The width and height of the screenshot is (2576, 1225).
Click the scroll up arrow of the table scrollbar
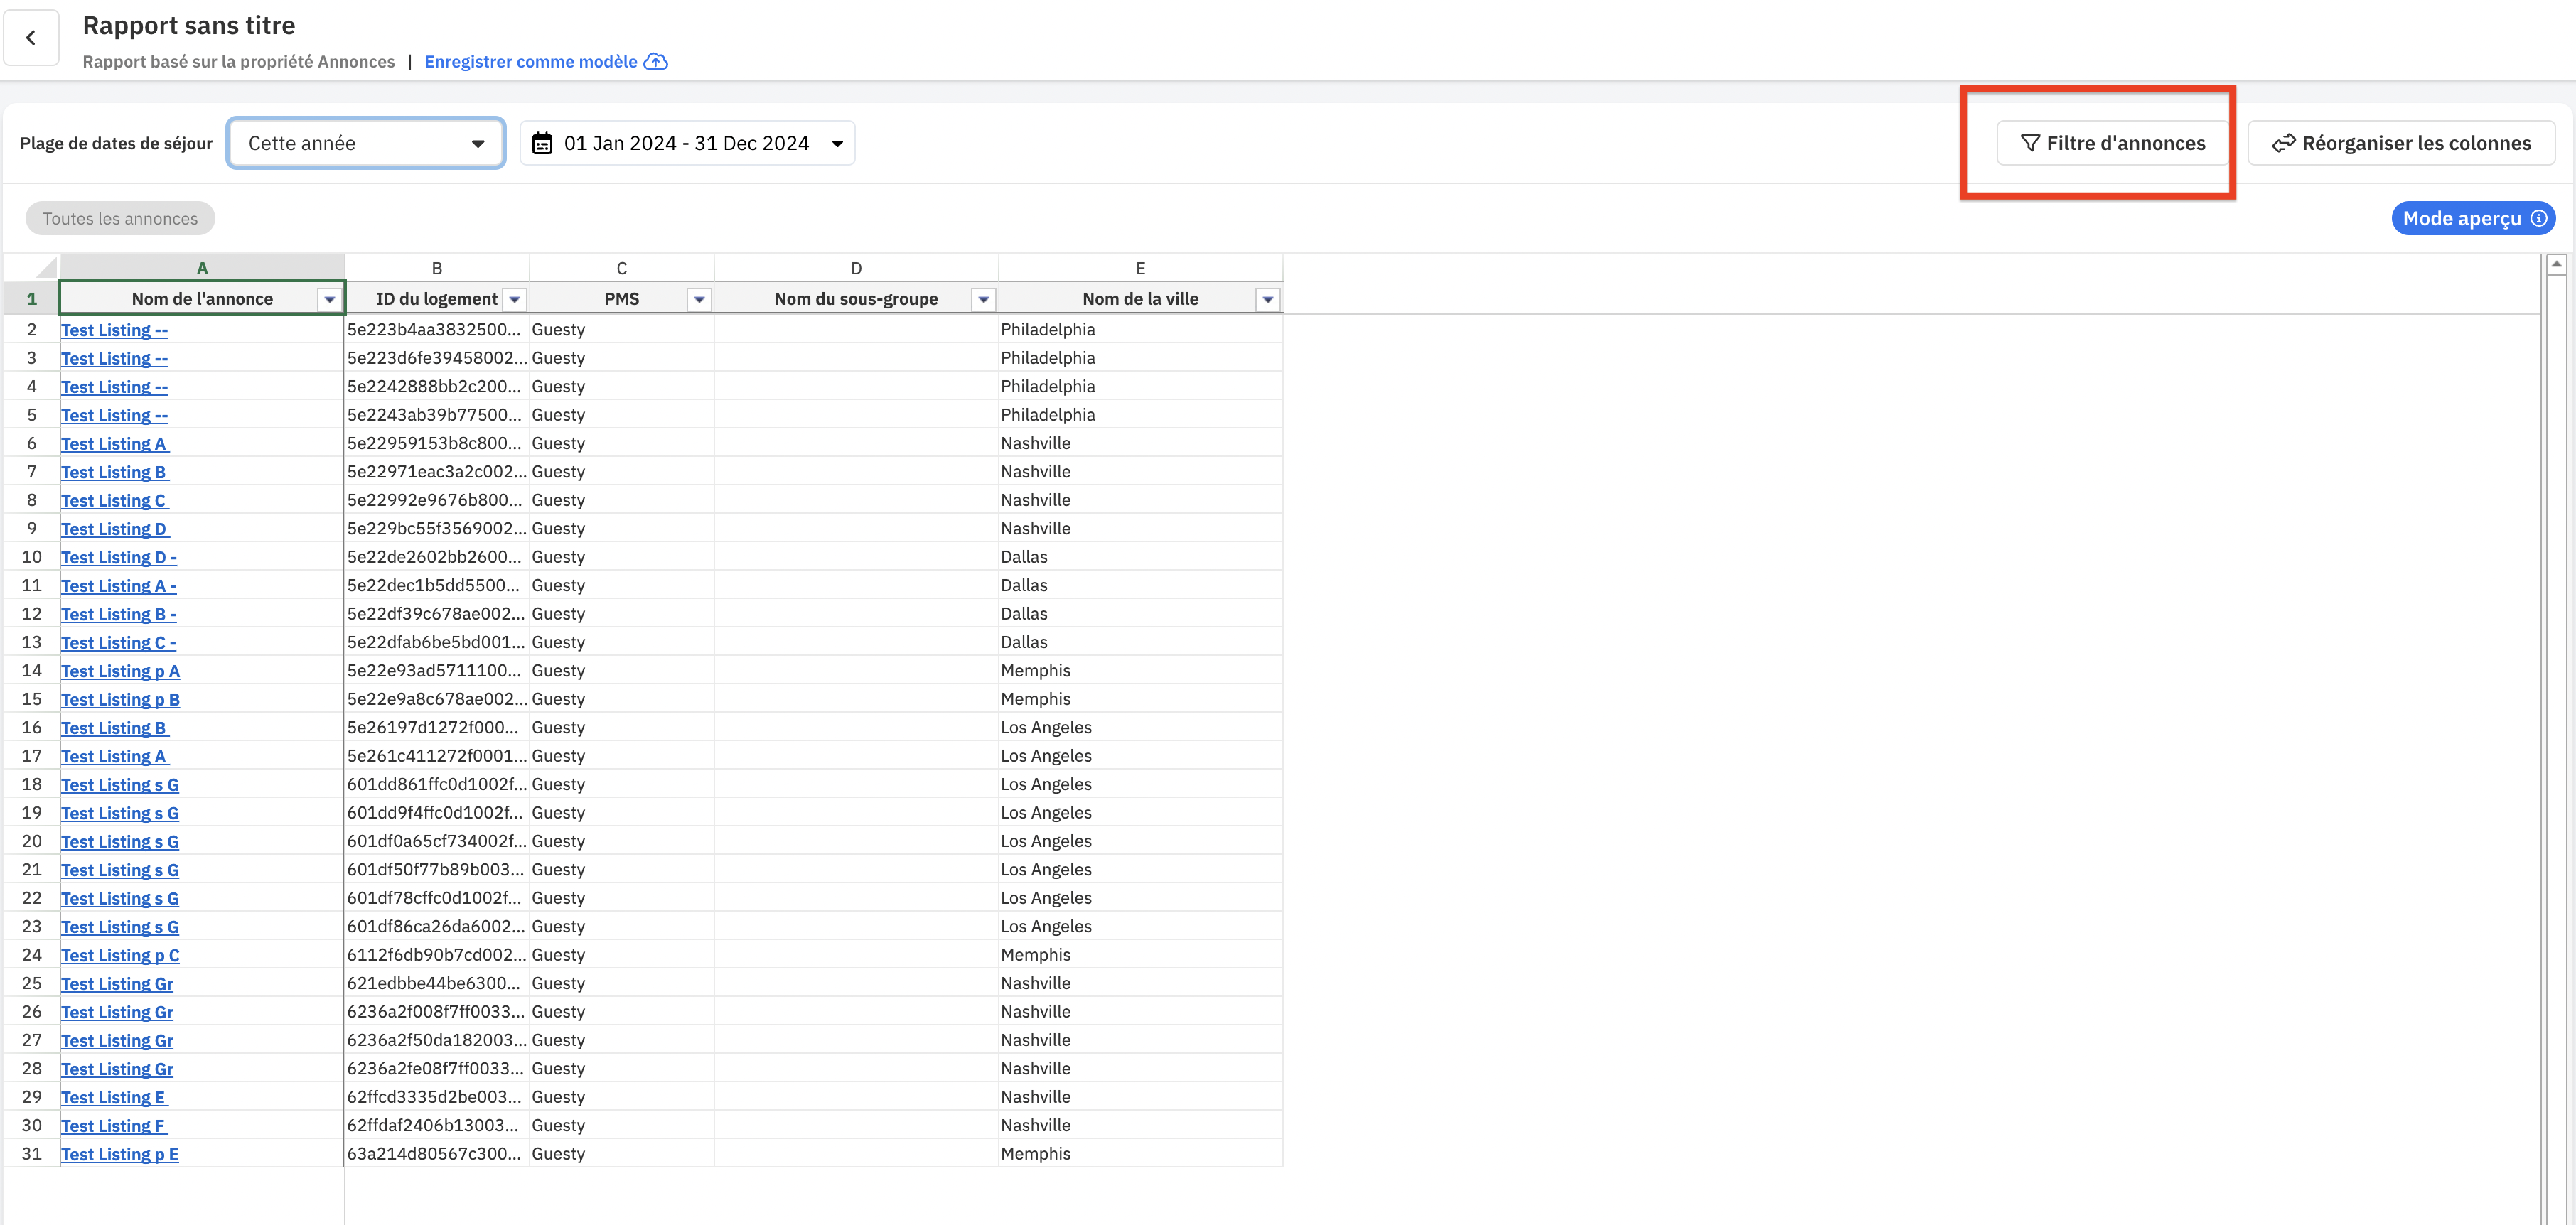(2556, 264)
